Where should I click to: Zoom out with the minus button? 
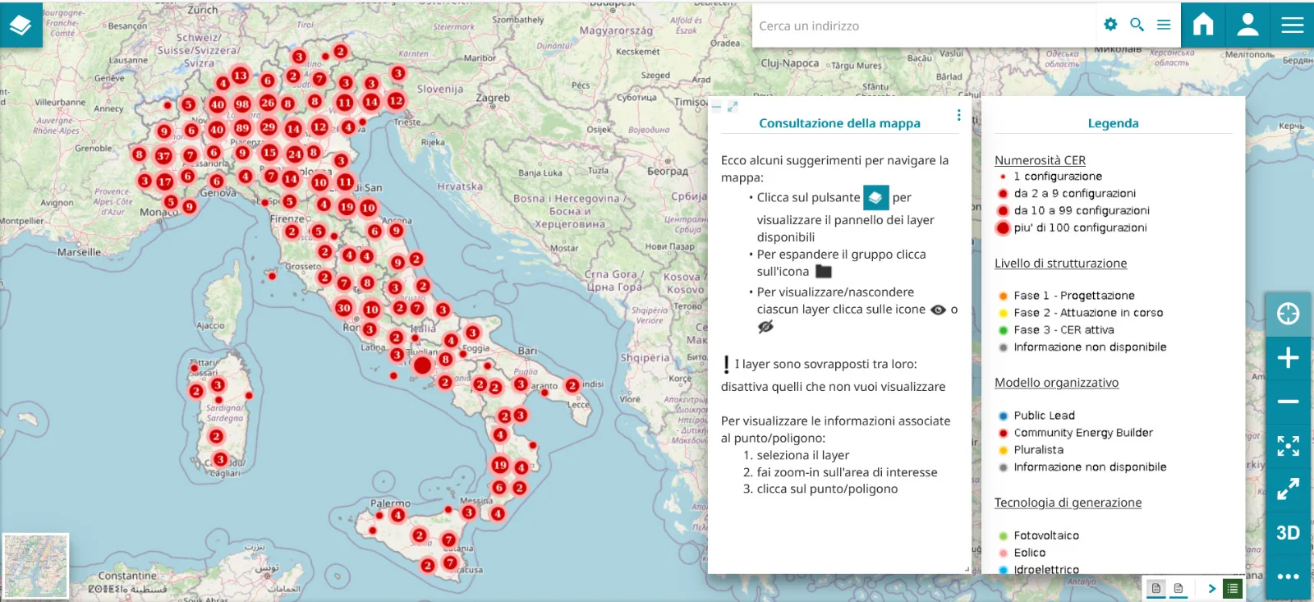coord(1288,402)
